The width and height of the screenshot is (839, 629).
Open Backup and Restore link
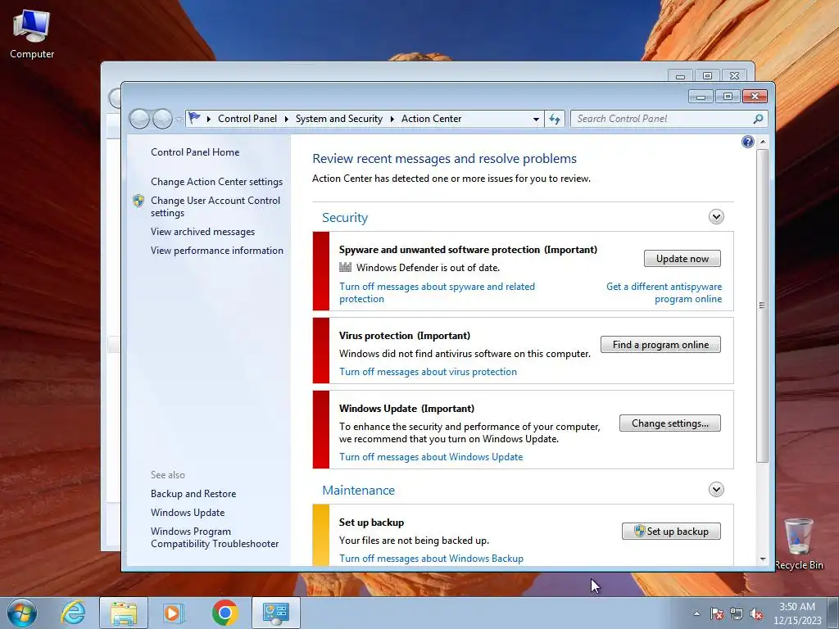[193, 494]
